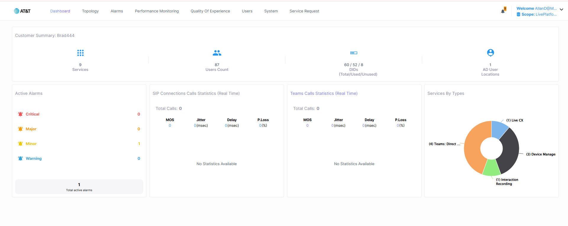Screen dimensions: 568x226
Task: Go to Quality Of Experience
Action: tap(210, 11)
